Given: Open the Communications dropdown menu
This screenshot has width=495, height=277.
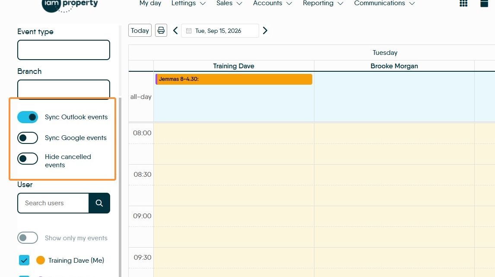Looking at the screenshot, I should (384, 3).
